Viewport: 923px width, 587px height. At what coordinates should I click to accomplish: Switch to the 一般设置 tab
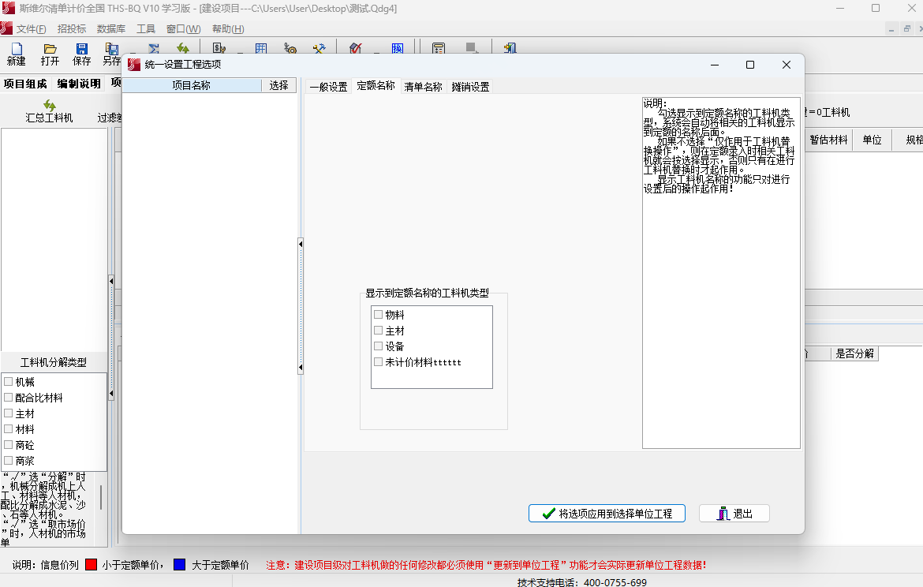tap(328, 87)
